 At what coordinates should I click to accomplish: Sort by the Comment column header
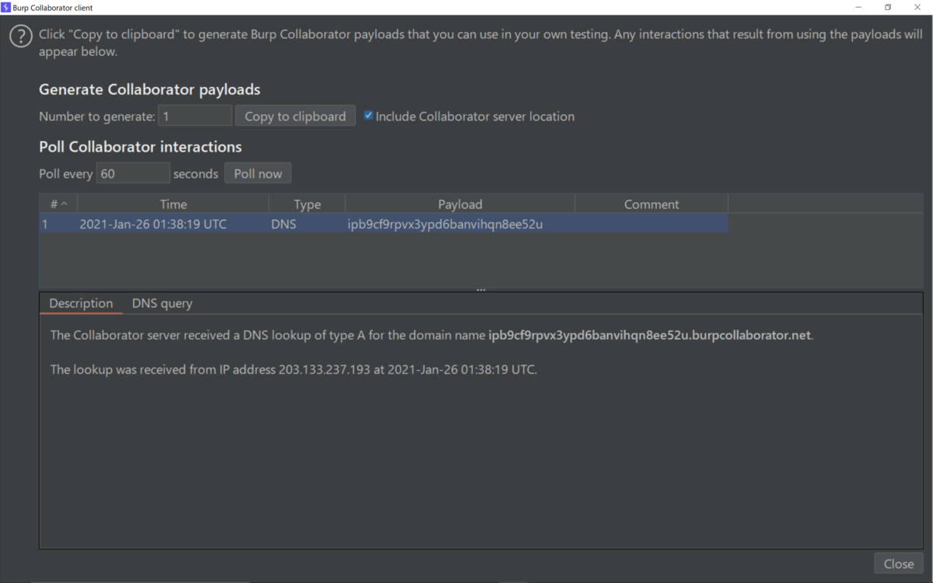[652, 204]
